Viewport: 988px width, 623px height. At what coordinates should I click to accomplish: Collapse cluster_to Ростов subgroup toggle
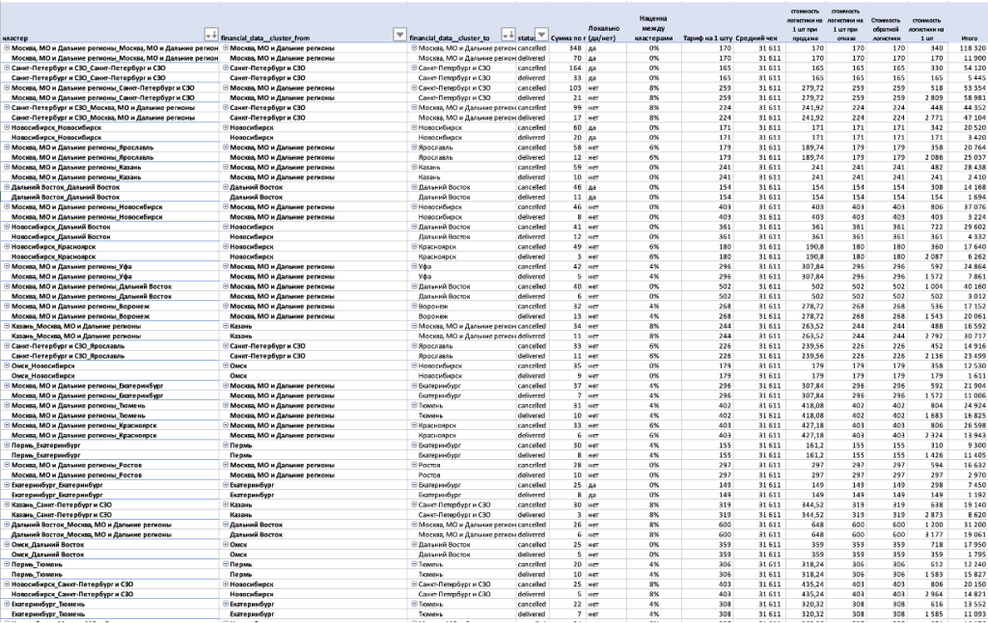click(x=414, y=465)
